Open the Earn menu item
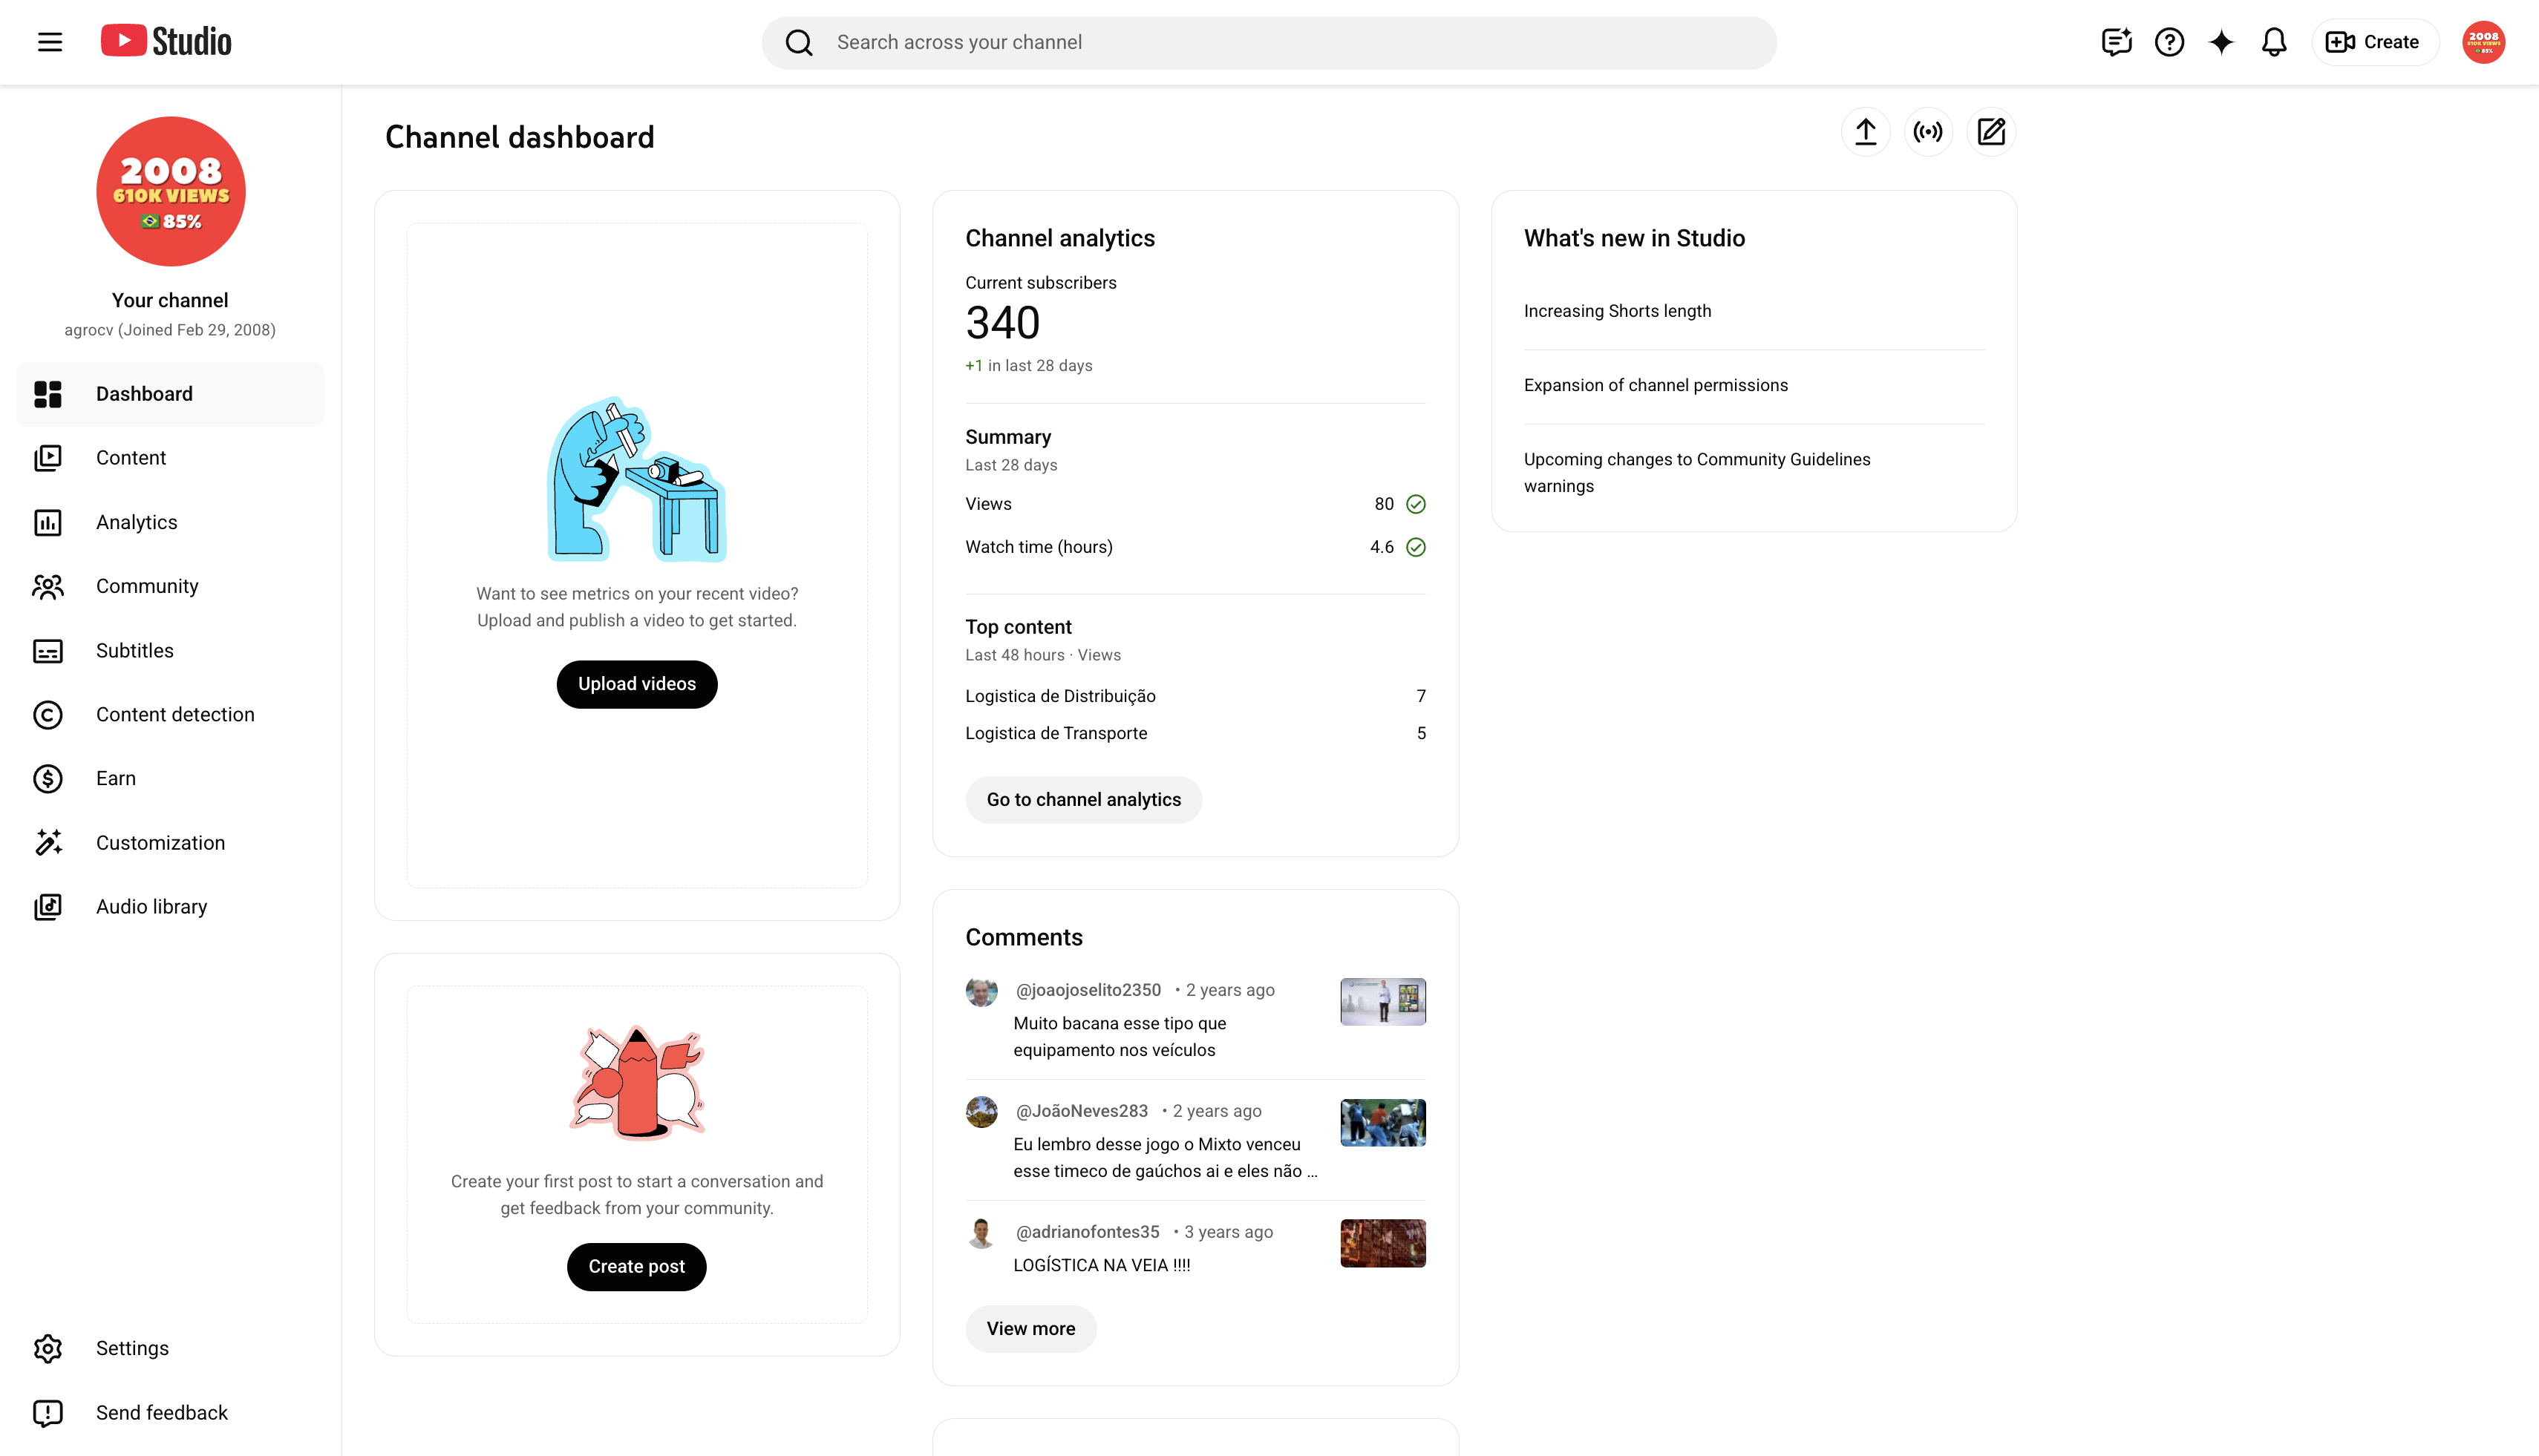Image resolution: width=2539 pixels, height=1456 pixels. (x=170, y=779)
